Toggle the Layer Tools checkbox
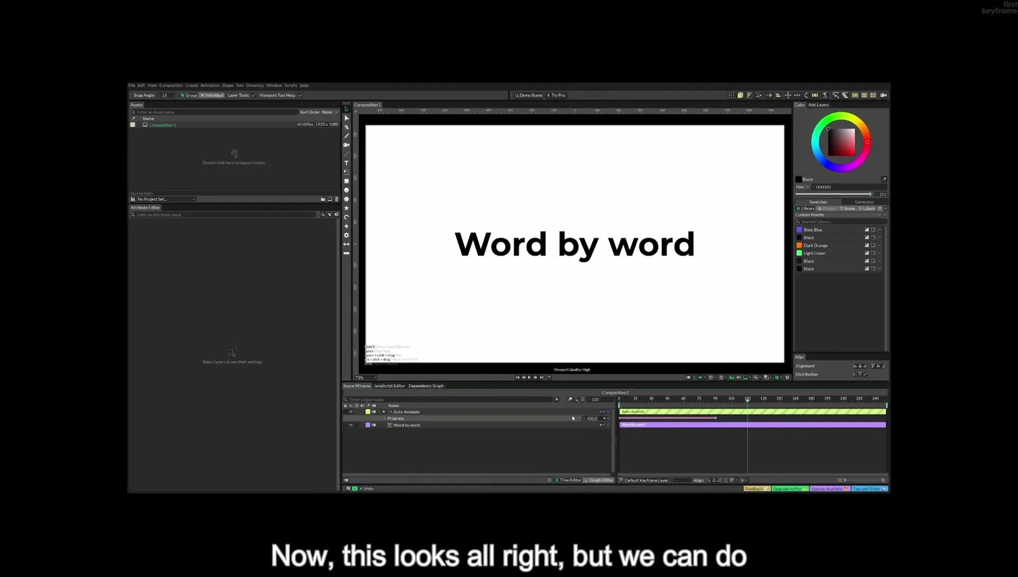The width and height of the screenshot is (1018, 577). 253,95
